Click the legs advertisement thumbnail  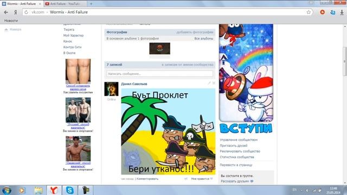point(78,71)
